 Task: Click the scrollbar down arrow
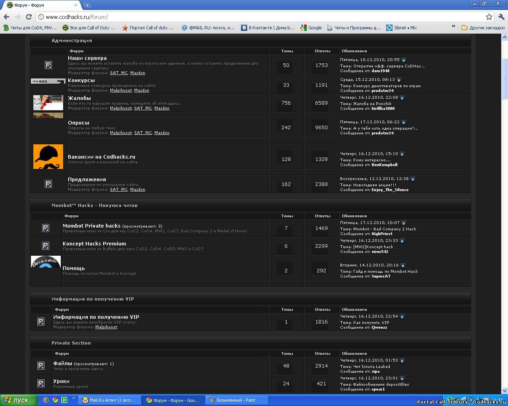[504, 391]
